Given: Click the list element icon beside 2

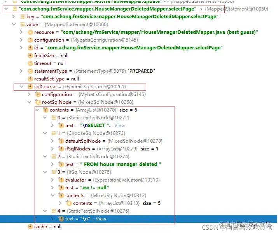Looking at the screenshot, I should [x=54, y=157].
